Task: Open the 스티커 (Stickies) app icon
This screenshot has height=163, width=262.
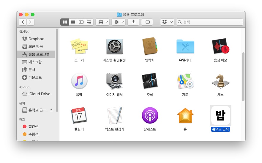Action: 79,46
